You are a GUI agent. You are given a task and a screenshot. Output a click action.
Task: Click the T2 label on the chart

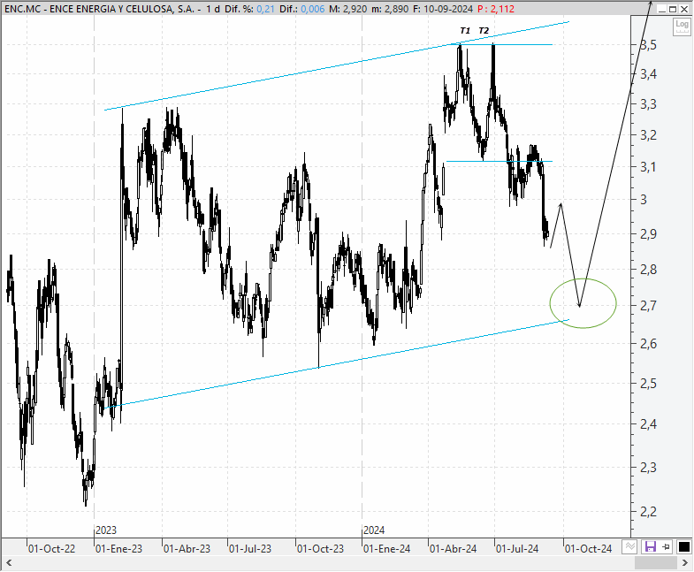pos(484,31)
